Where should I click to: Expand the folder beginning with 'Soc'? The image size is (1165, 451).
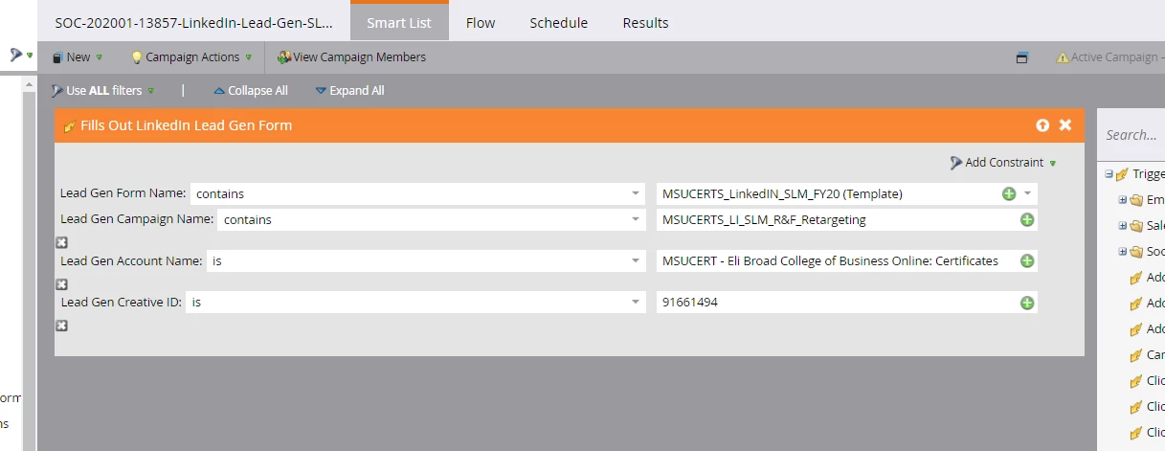point(1123,252)
